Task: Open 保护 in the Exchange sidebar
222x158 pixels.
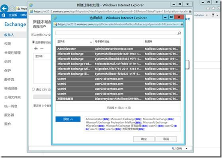Action: pyautogui.click(x=7, y=70)
